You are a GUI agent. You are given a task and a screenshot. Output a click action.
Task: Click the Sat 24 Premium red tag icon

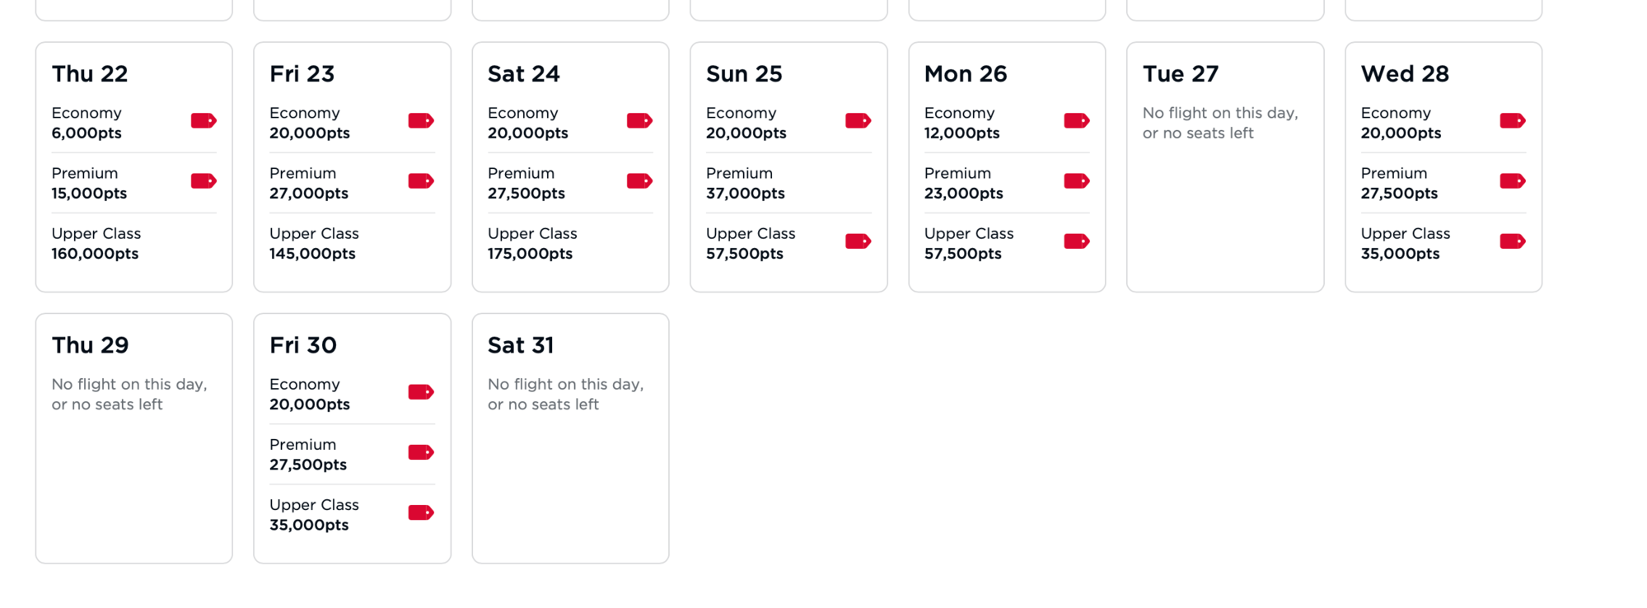click(x=639, y=181)
